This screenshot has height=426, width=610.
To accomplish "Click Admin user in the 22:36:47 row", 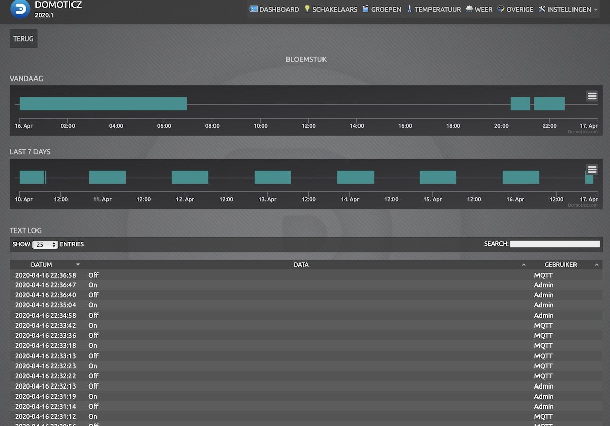I will [x=544, y=285].
